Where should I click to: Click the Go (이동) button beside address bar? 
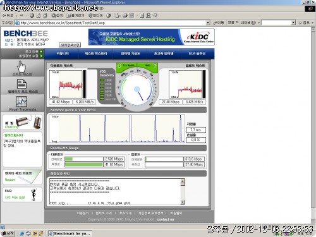click(x=219, y=23)
